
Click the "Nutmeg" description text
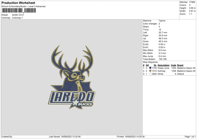click(161, 71)
